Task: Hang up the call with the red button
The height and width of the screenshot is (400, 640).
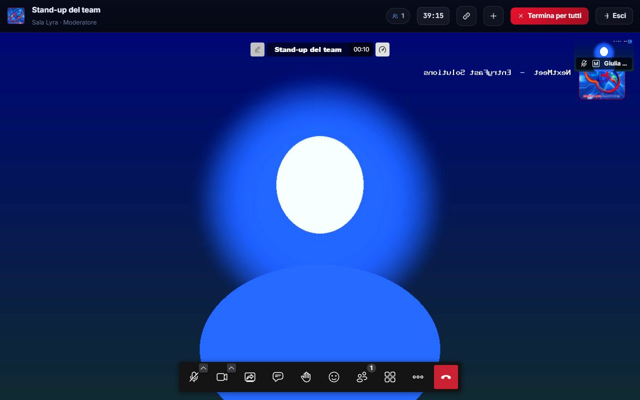Action: 446,377
